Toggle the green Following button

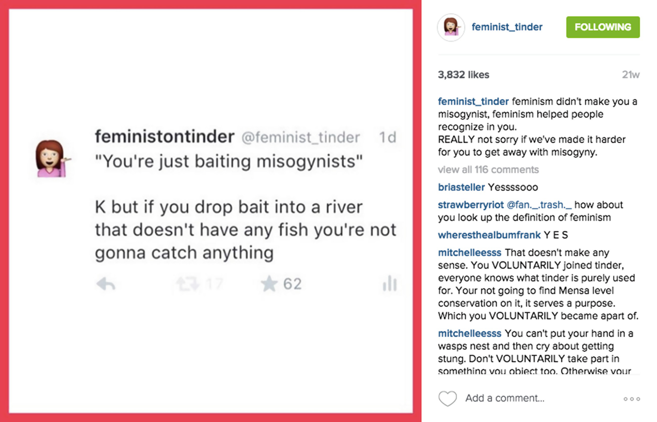tap(602, 27)
